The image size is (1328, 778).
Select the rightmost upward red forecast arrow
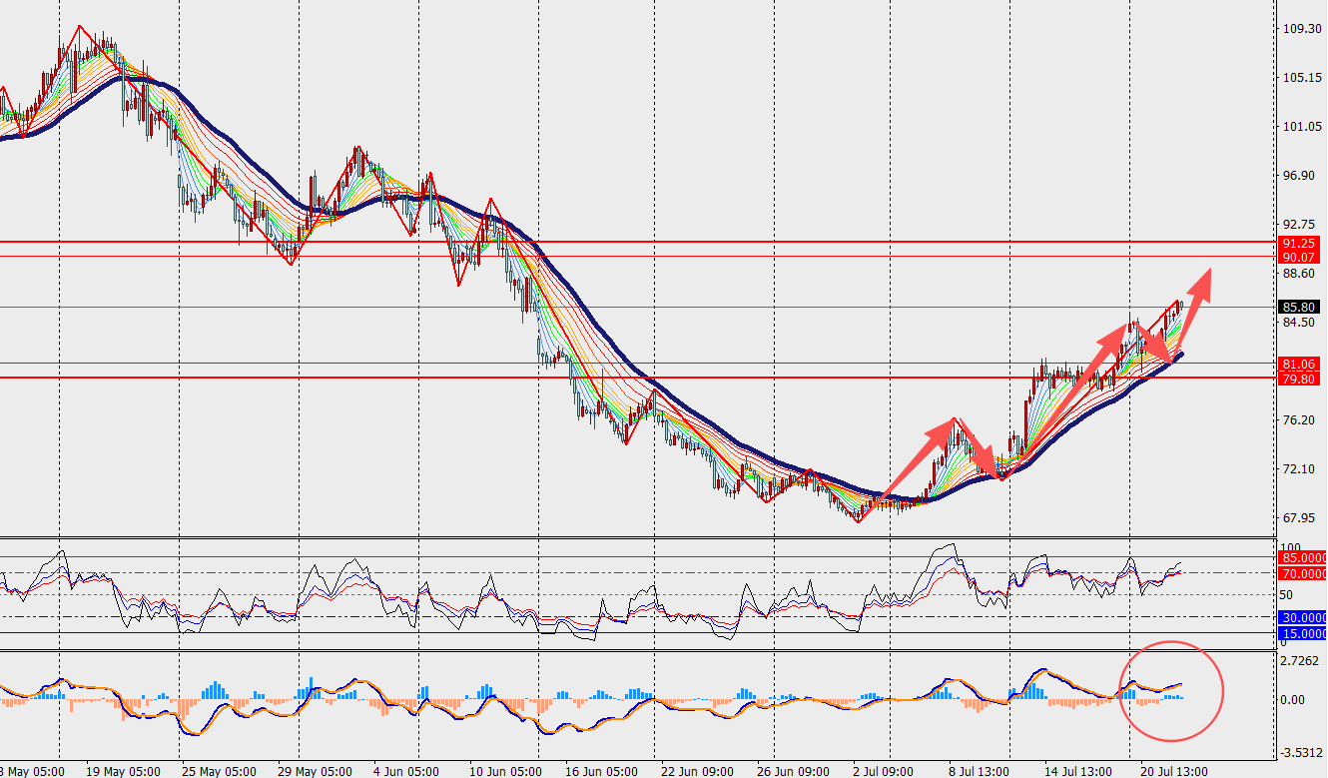click(1190, 291)
